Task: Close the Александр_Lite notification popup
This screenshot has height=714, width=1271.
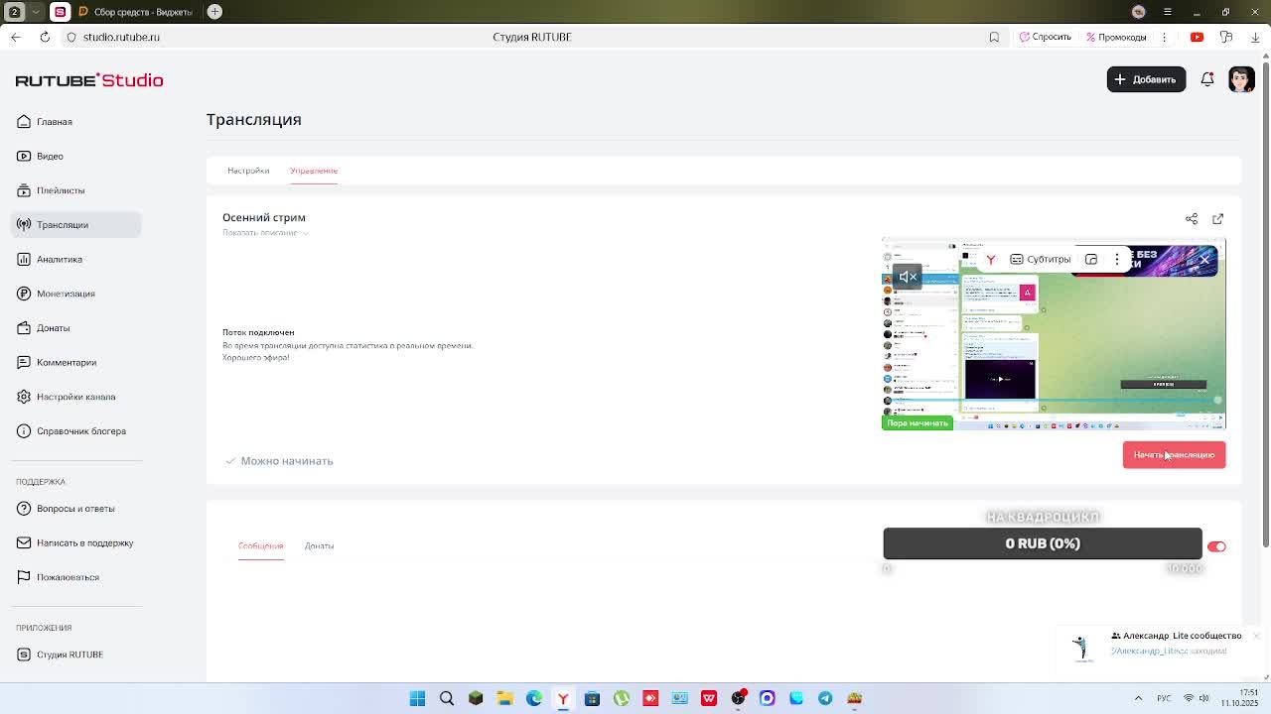Action: 1256,636
